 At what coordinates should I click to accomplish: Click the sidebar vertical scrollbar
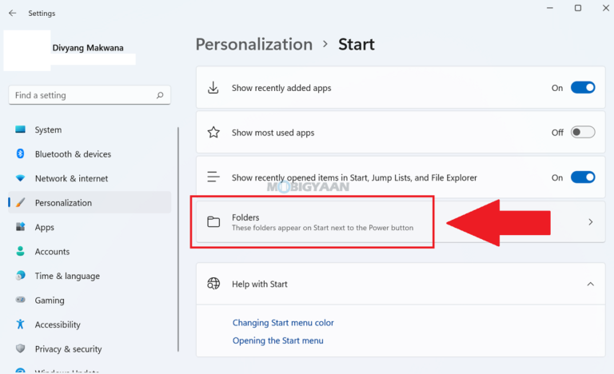click(178, 239)
